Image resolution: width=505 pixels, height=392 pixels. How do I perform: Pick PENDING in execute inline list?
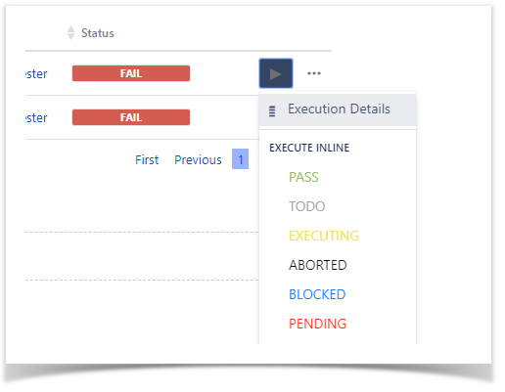click(317, 324)
